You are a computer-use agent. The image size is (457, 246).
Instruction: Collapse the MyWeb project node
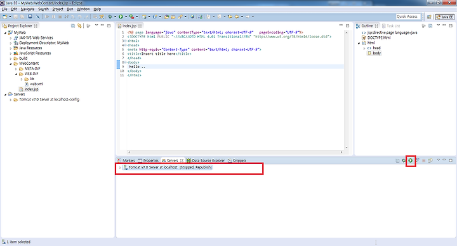coord(6,32)
